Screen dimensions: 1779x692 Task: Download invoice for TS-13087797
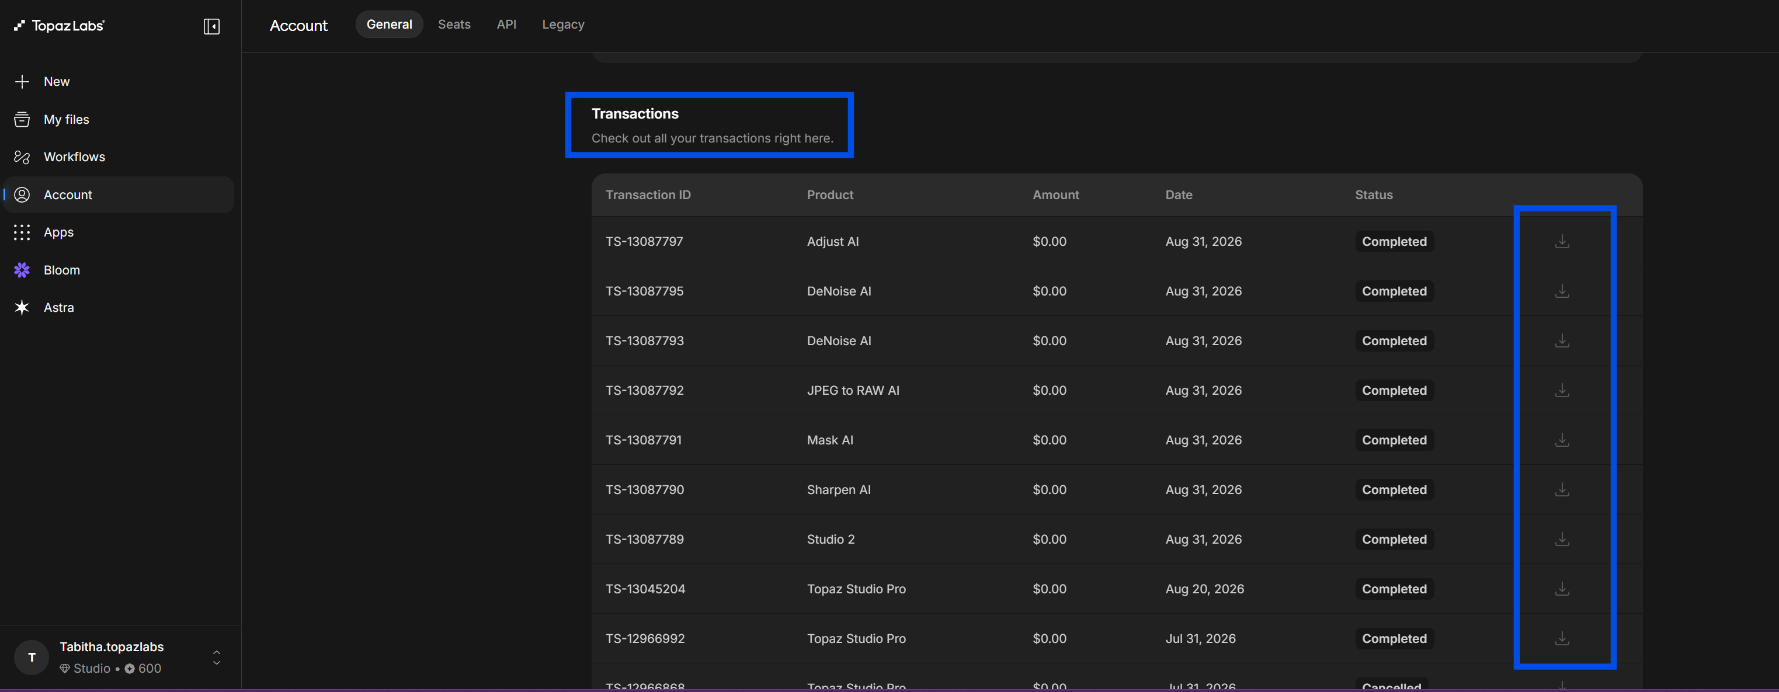1562,242
